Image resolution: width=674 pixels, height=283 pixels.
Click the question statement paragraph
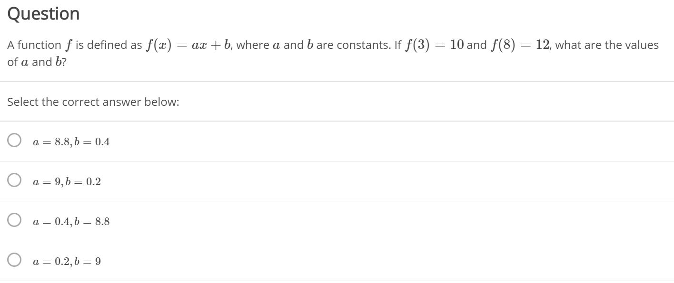click(x=333, y=52)
